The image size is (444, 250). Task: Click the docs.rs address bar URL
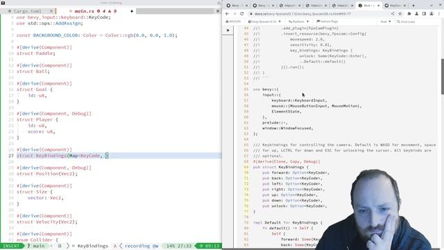click(x=302, y=14)
